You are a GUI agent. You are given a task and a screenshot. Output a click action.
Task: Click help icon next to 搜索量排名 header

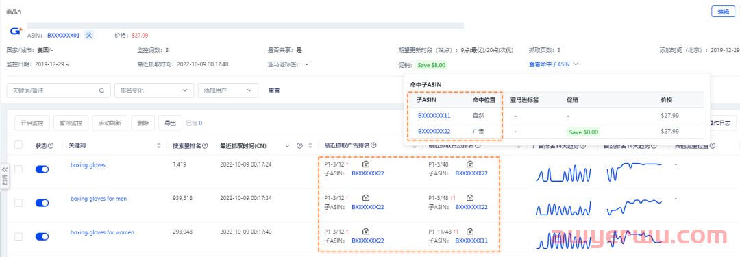(206, 145)
